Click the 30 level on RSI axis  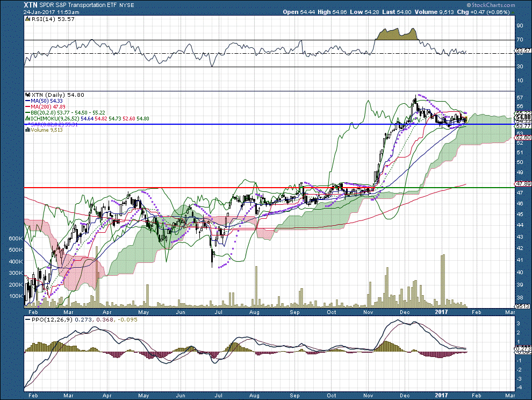[520, 67]
